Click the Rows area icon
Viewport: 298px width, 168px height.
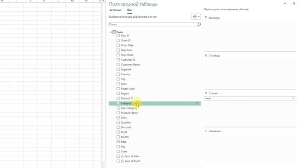(206, 93)
